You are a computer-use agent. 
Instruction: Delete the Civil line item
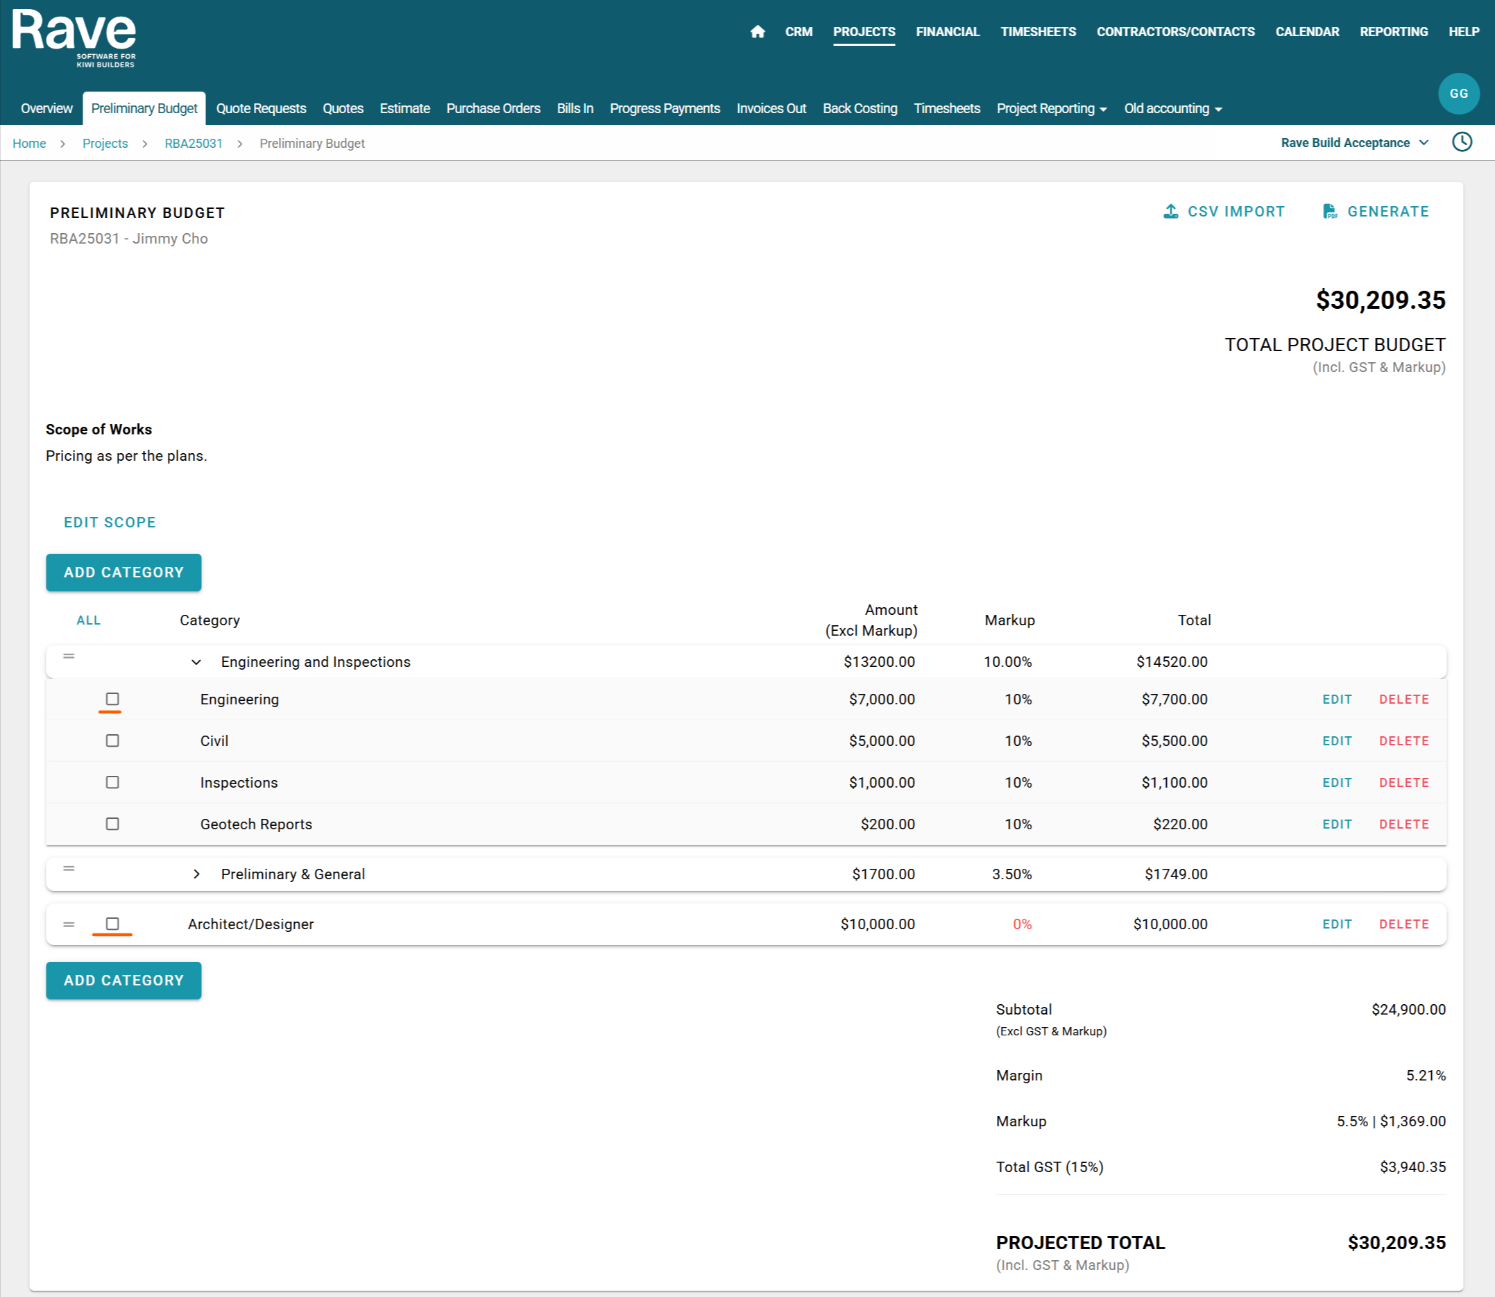click(x=1403, y=741)
